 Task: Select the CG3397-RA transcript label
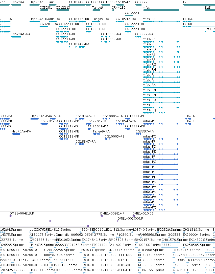144,34
